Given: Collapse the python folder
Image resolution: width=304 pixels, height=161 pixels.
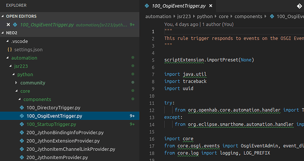Looking at the screenshot, I should (x=14, y=74).
